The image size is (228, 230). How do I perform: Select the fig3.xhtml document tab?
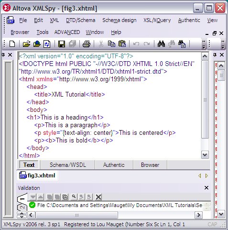click(37, 175)
